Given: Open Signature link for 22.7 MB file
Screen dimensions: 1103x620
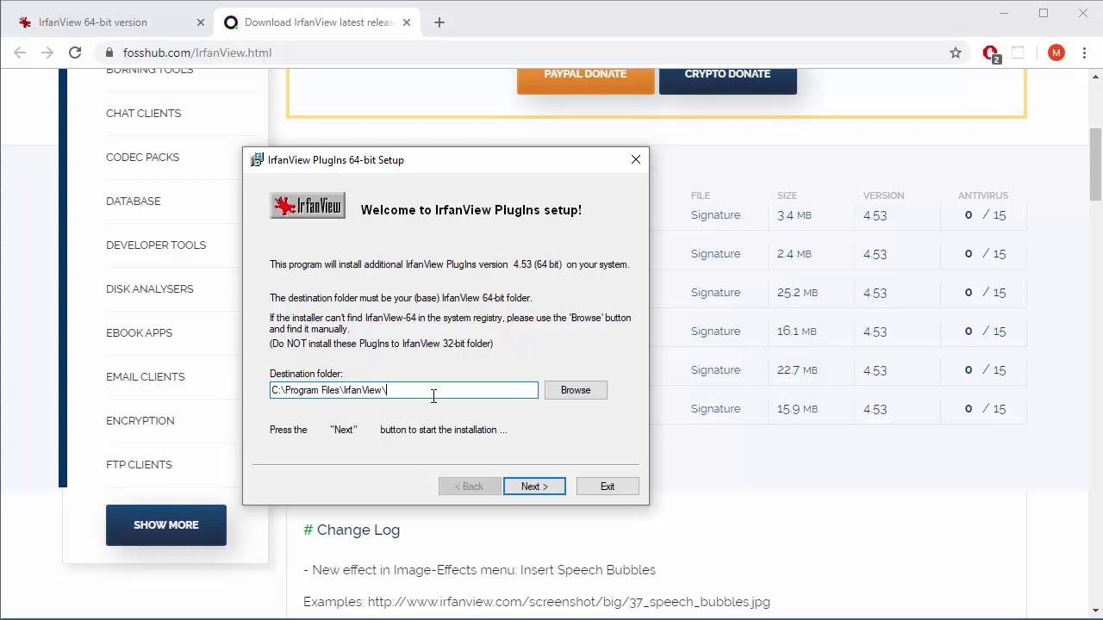Looking at the screenshot, I should pos(715,370).
